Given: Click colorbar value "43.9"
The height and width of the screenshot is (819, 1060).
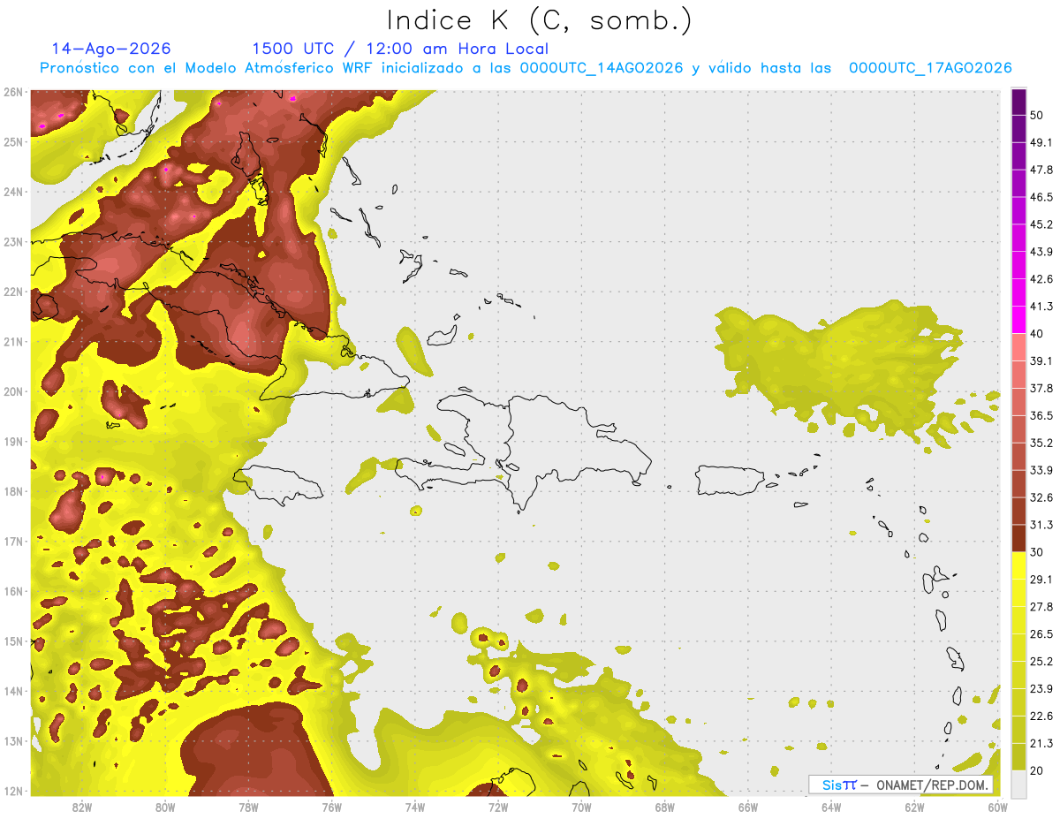Looking at the screenshot, I should pos(1041,252).
